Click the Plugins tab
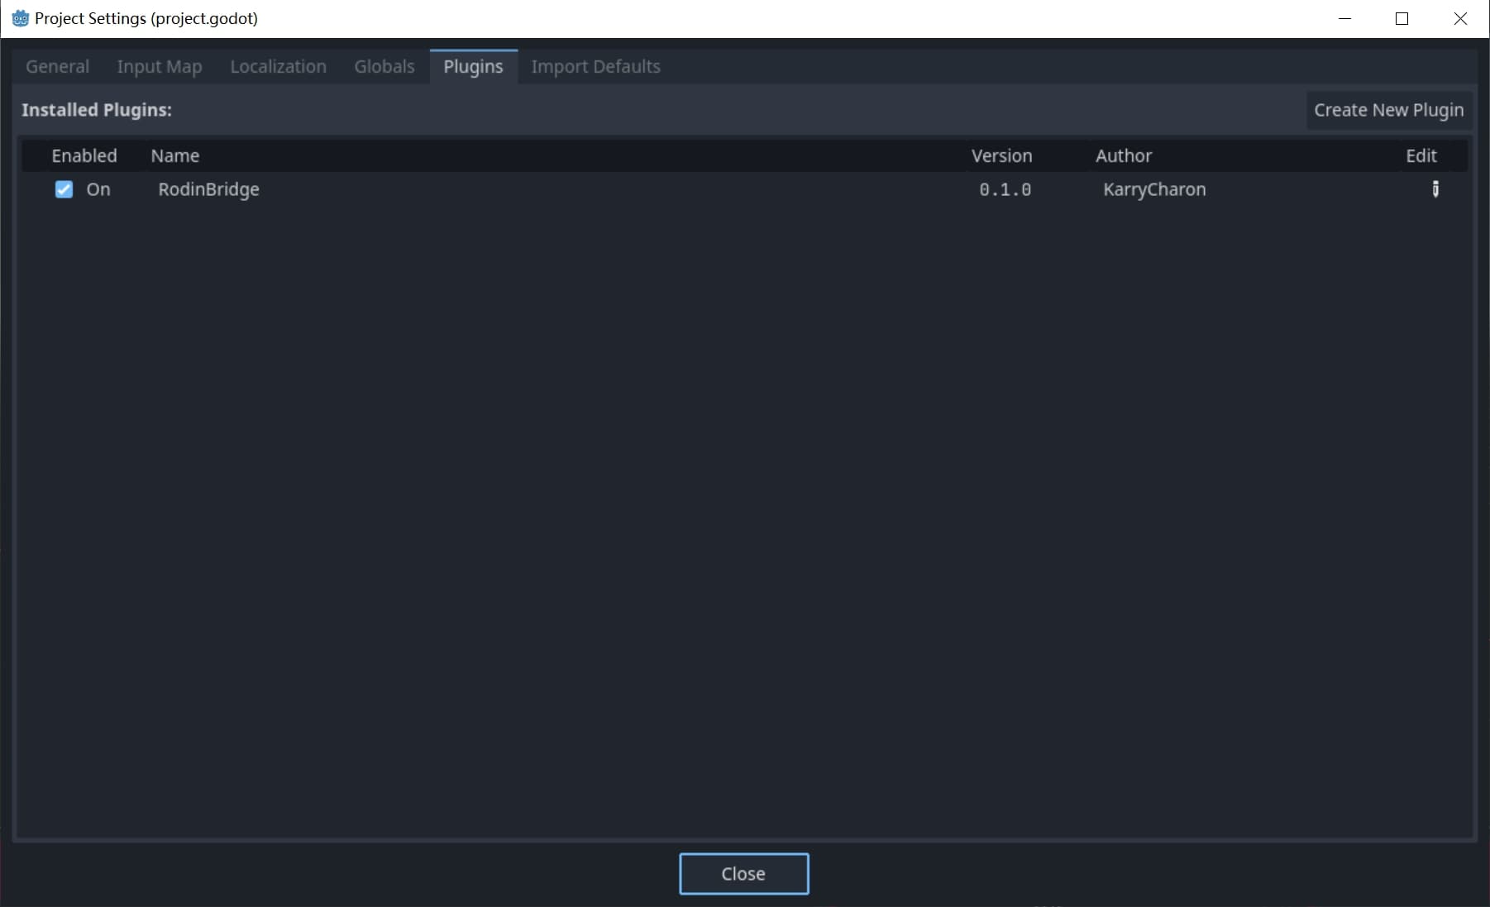This screenshot has height=907, width=1490. pyautogui.click(x=473, y=66)
